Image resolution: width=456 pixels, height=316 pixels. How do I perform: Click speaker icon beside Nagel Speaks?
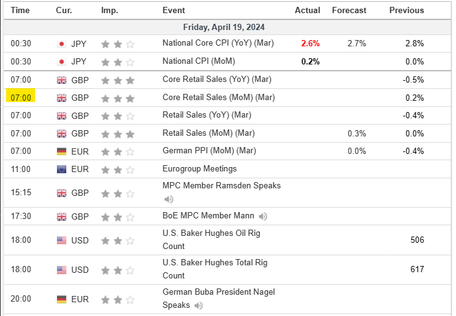pos(199,305)
